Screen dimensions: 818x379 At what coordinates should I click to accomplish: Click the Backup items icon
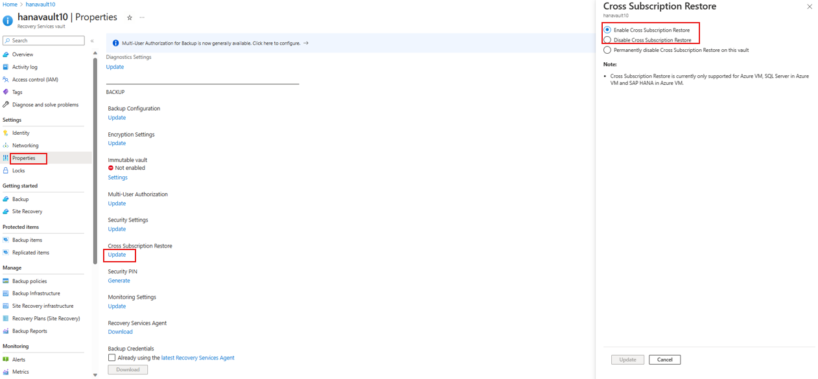(6, 240)
